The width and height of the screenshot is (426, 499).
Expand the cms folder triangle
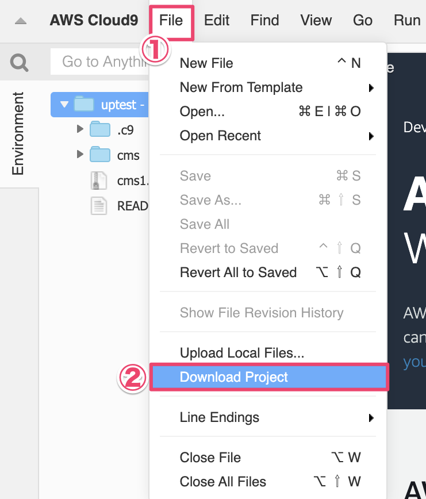[80, 154]
